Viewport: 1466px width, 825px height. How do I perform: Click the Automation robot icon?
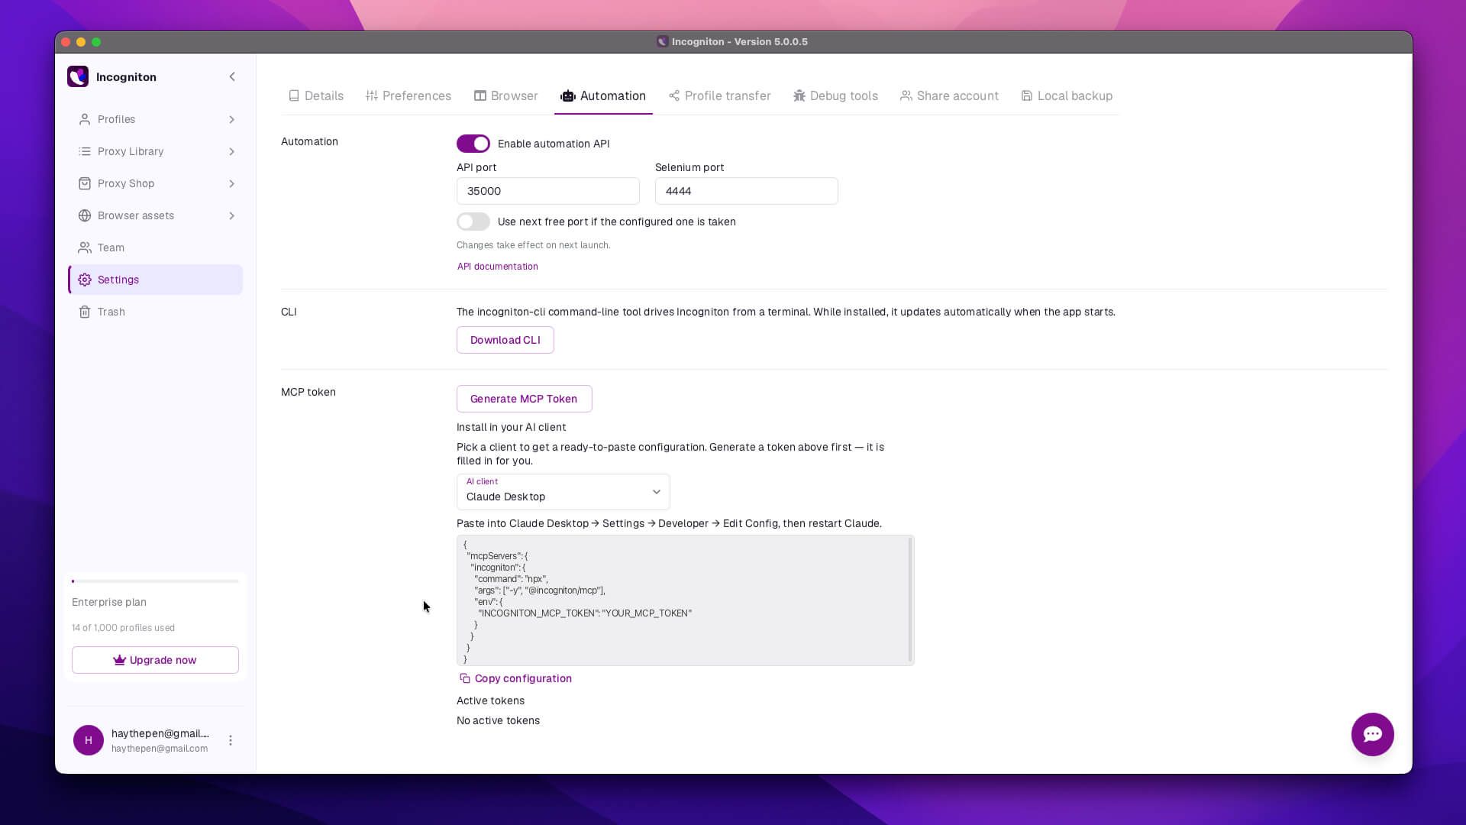coord(568,95)
